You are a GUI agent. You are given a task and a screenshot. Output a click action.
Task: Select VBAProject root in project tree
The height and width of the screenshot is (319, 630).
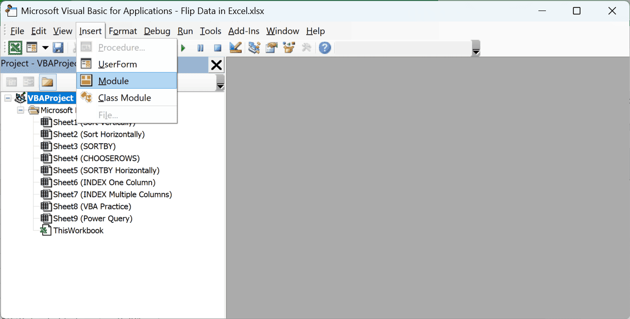[x=51, y=98]
